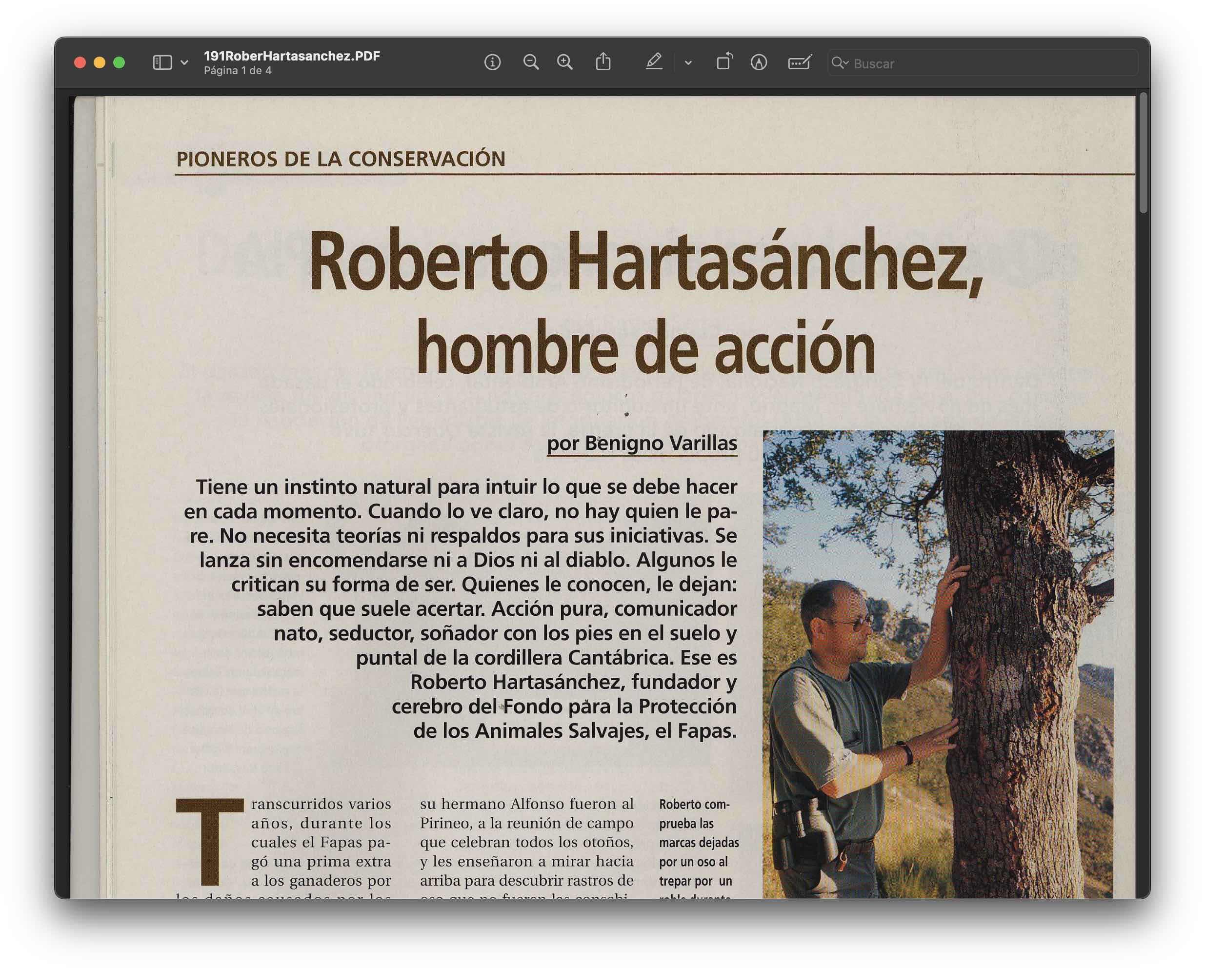Close the Preview window
This screenshot has width=1205, height=971.
click(x=80, y=62)
